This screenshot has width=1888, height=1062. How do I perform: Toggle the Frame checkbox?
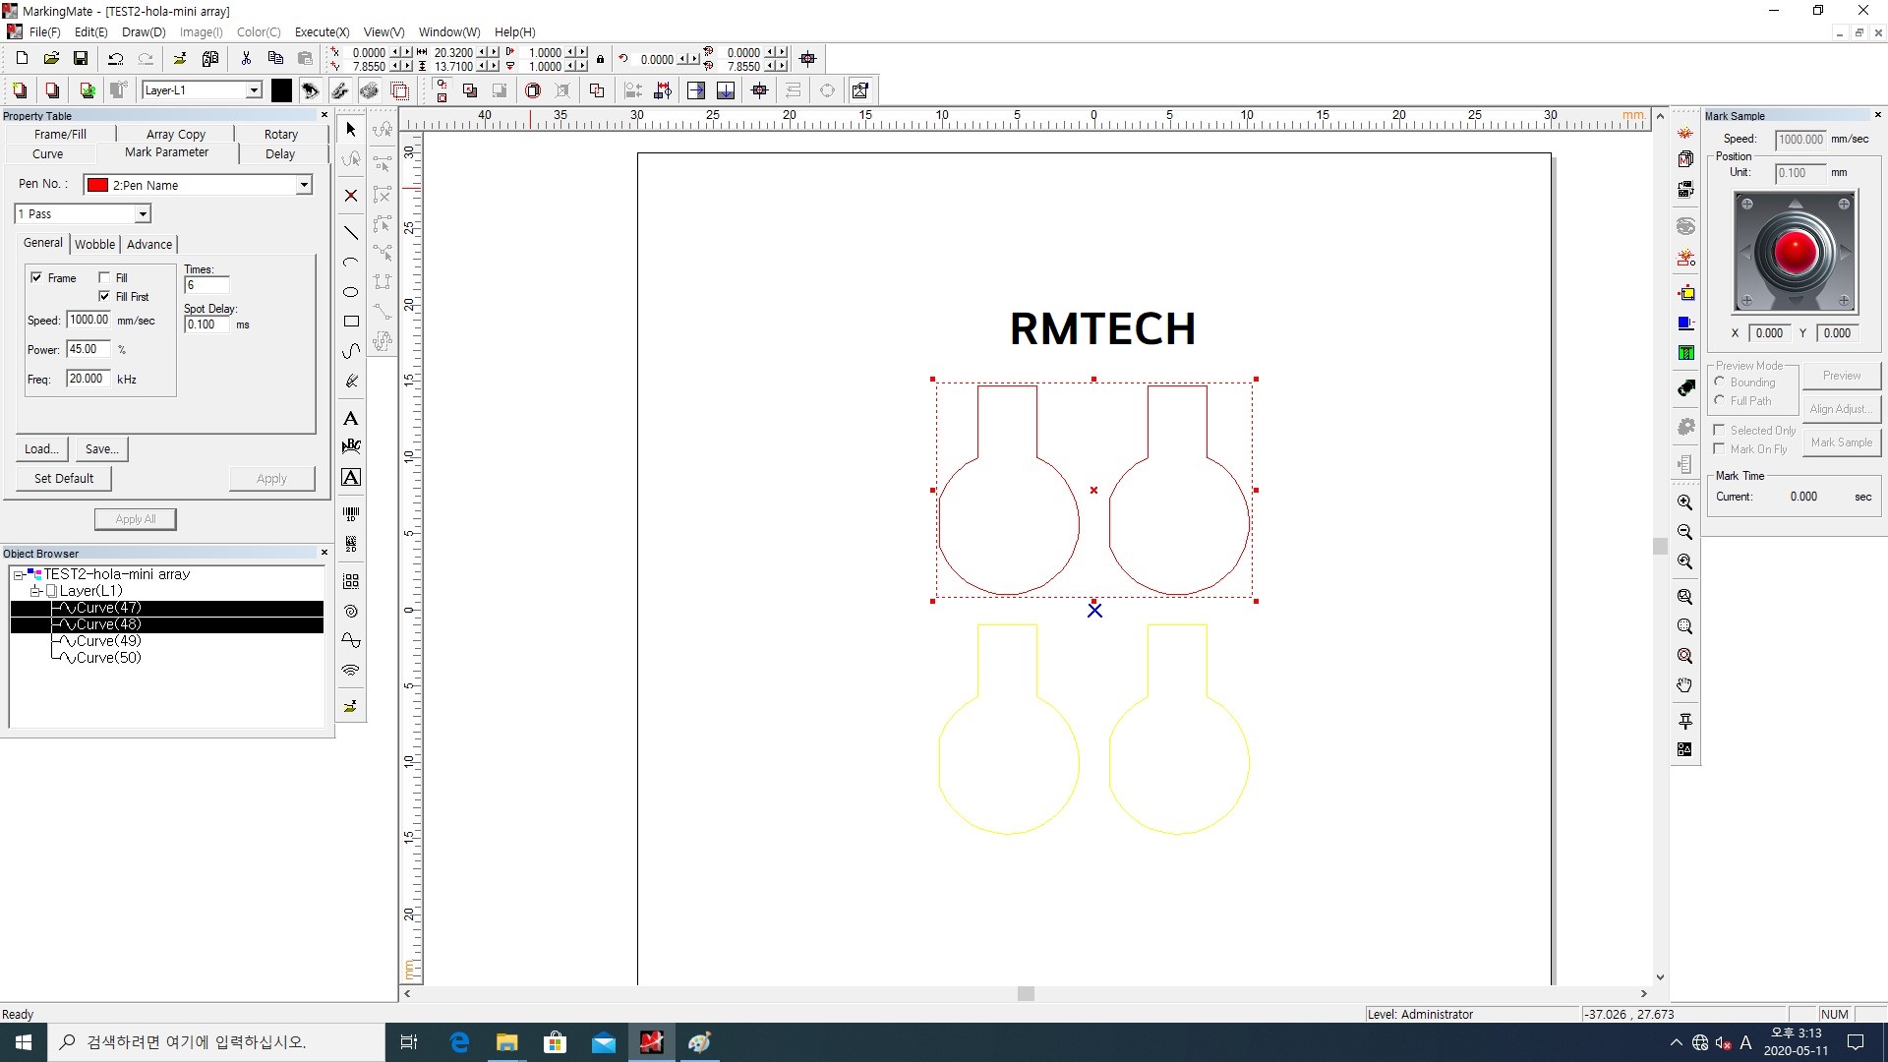36,277
